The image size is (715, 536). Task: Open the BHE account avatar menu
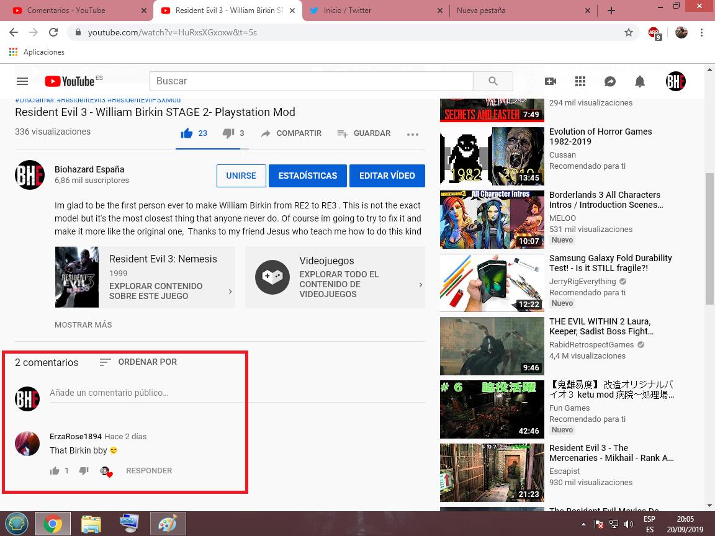tap(675, 81)
